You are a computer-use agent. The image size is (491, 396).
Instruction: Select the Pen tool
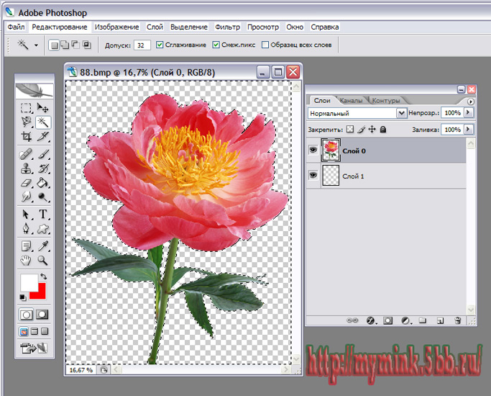[27, 229]
